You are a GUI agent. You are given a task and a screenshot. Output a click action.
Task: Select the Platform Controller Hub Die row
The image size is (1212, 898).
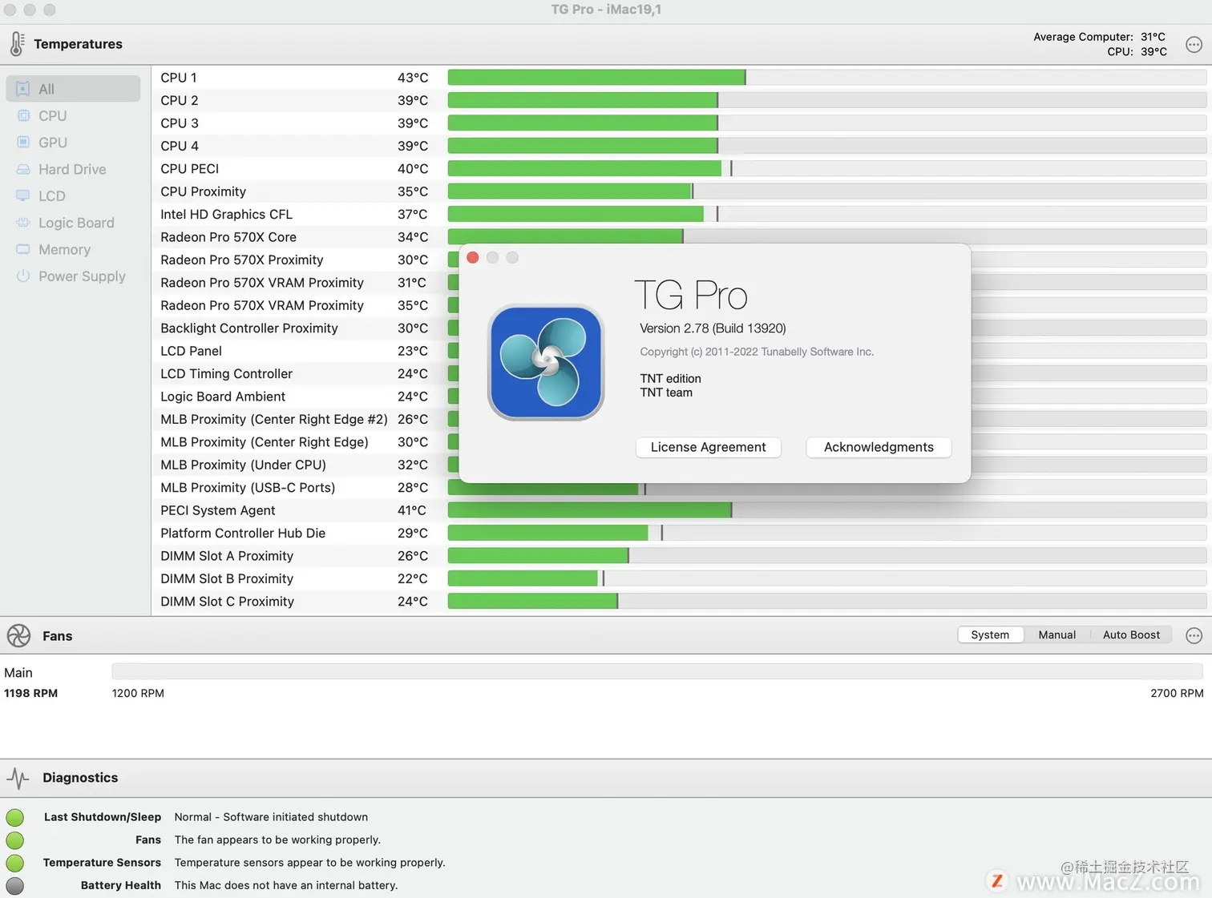[681, 534]
